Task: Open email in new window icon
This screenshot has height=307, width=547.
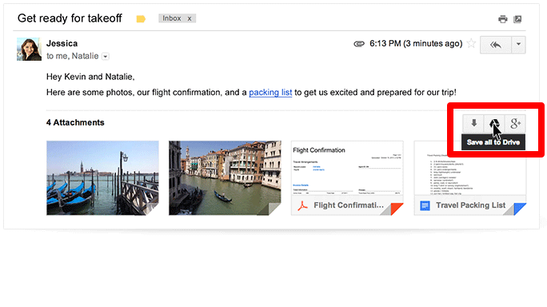Action: point(517,19)
